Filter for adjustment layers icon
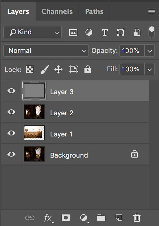159x226 pixels. tap(89, 32)
